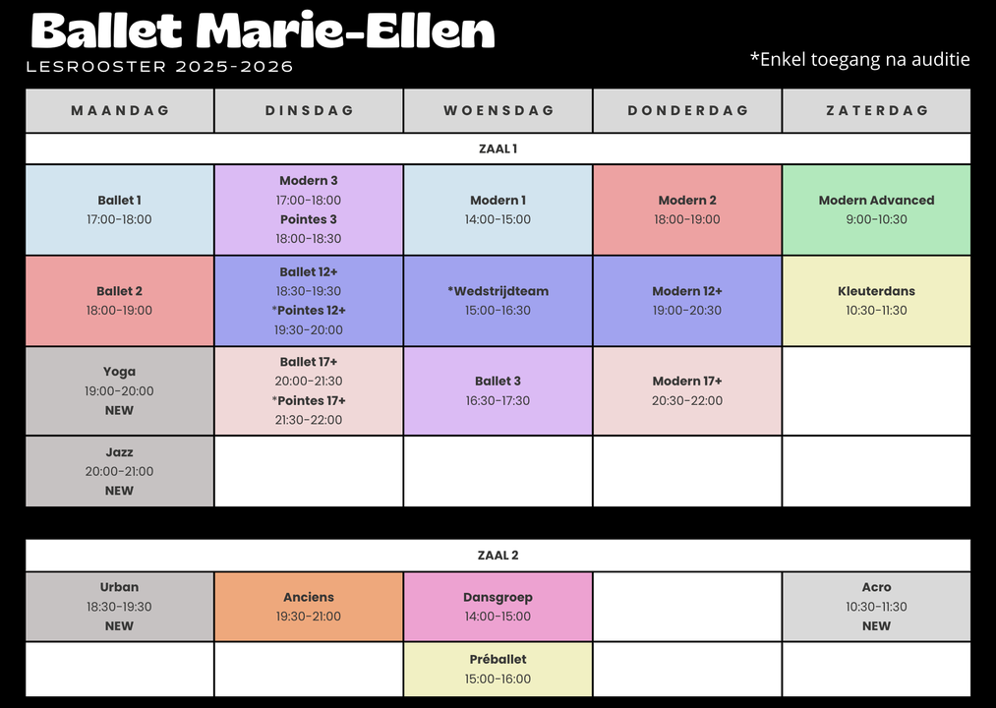Viewport: 996px width, 708px height.
Task: Select the Urban 18:30-19:30 cell
Action: pyautogui.click(x=119, y=607)
